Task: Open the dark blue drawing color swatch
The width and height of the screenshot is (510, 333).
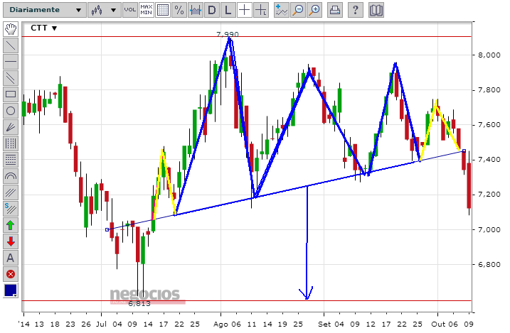Action: click(11, 290)
